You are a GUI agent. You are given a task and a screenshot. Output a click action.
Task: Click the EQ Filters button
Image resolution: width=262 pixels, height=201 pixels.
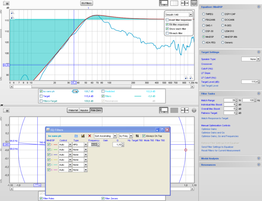(x=86, y=3)
